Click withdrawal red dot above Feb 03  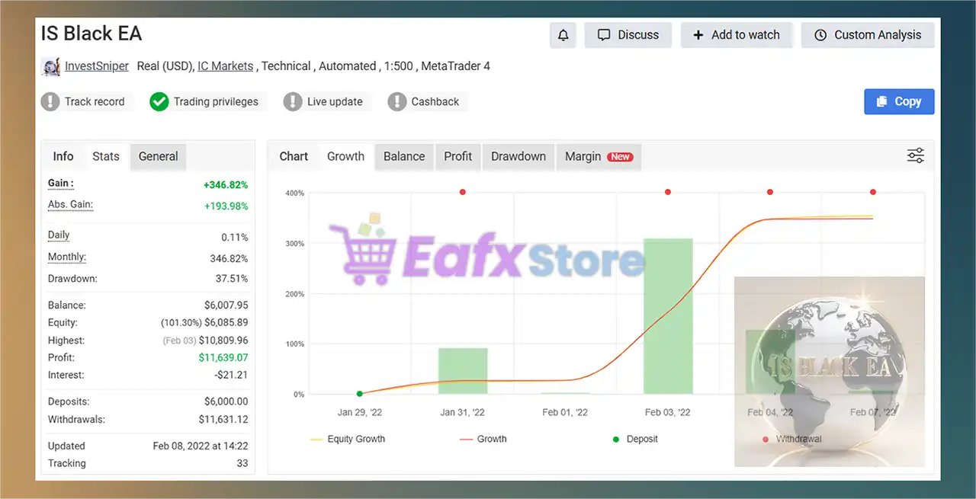pos(668,192)
